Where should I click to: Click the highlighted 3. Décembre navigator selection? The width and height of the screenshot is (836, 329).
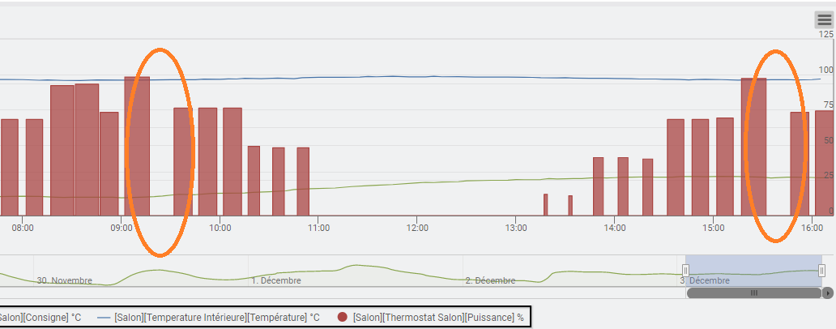coord(753,271)
